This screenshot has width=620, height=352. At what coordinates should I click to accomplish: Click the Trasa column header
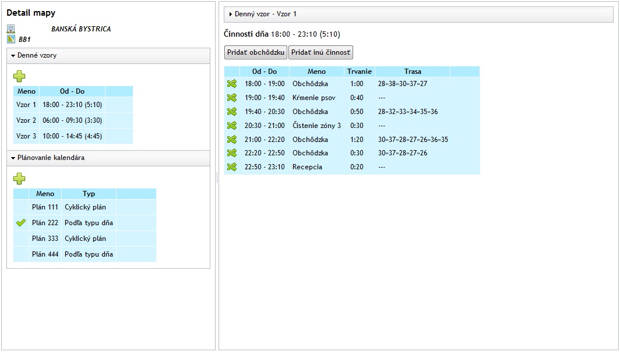[x=413, y=72]
